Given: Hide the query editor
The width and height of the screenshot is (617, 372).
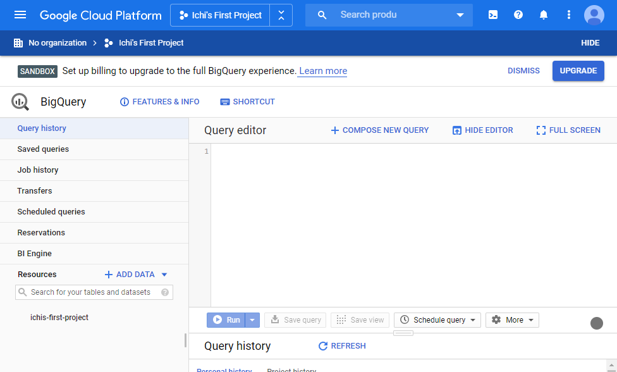Looking at the screenshot, I should coord(483,130).
